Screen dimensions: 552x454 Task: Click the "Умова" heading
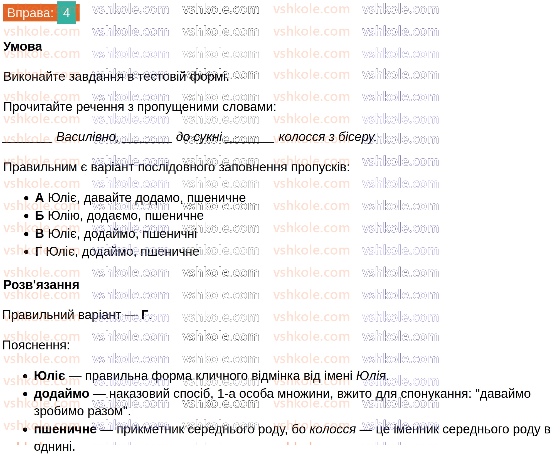pyautogui.click(x=23, y=46)
